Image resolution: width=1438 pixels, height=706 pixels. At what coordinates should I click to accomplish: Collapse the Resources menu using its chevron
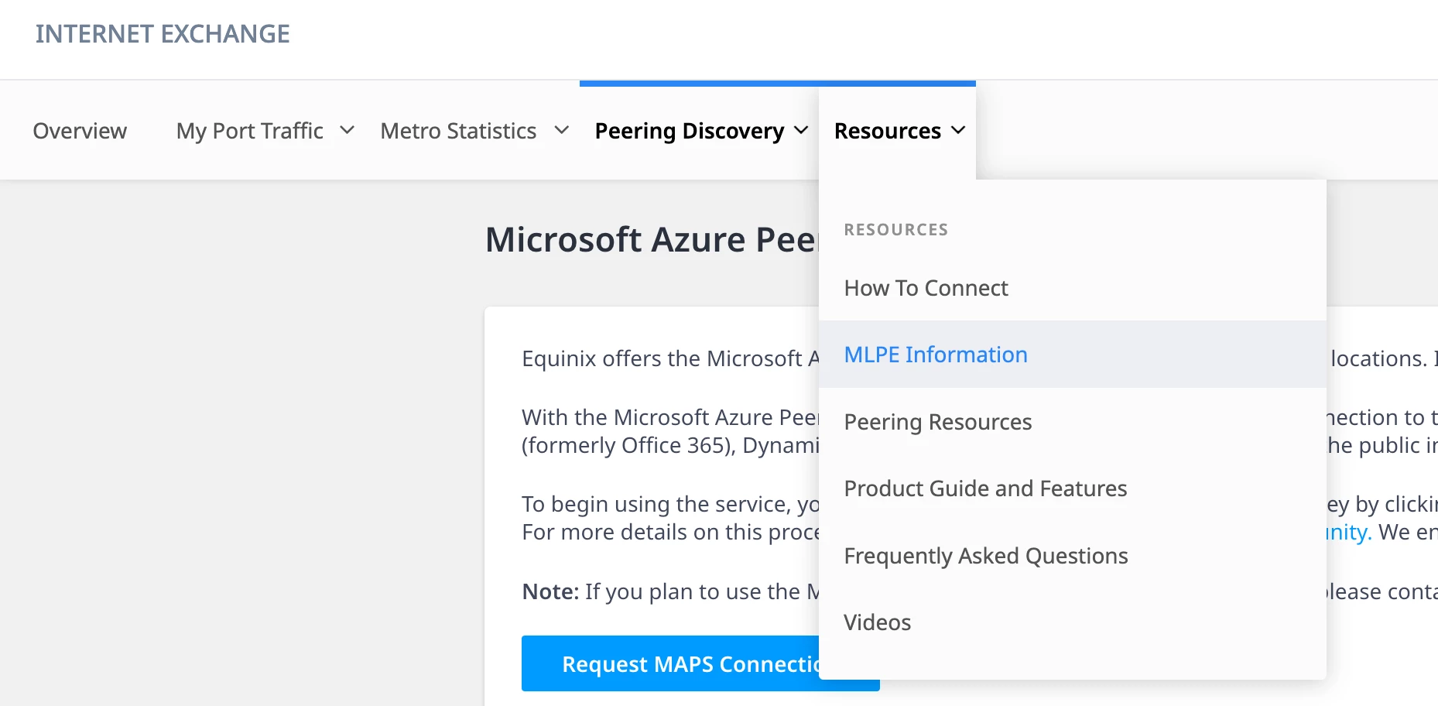[x=958, y=131]
